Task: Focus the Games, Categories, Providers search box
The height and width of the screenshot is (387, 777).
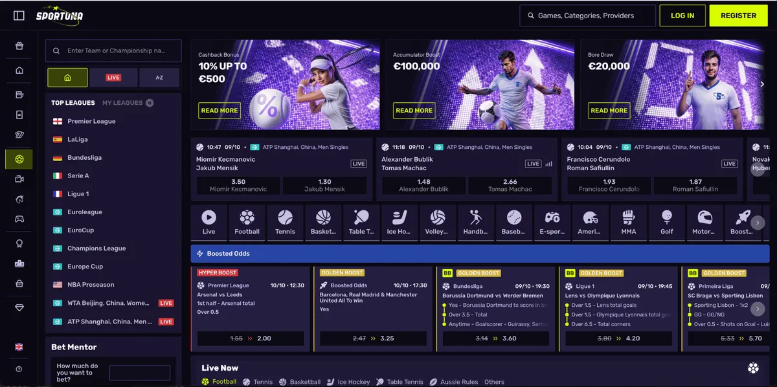Action: coord(587,16)
